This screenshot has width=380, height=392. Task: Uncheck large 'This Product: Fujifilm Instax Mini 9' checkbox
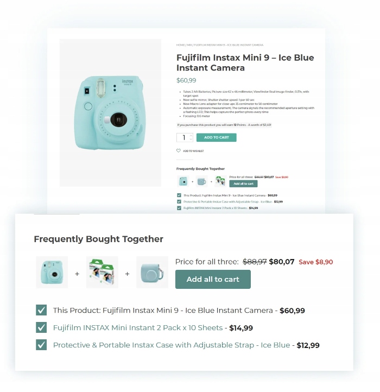point(41,310)
